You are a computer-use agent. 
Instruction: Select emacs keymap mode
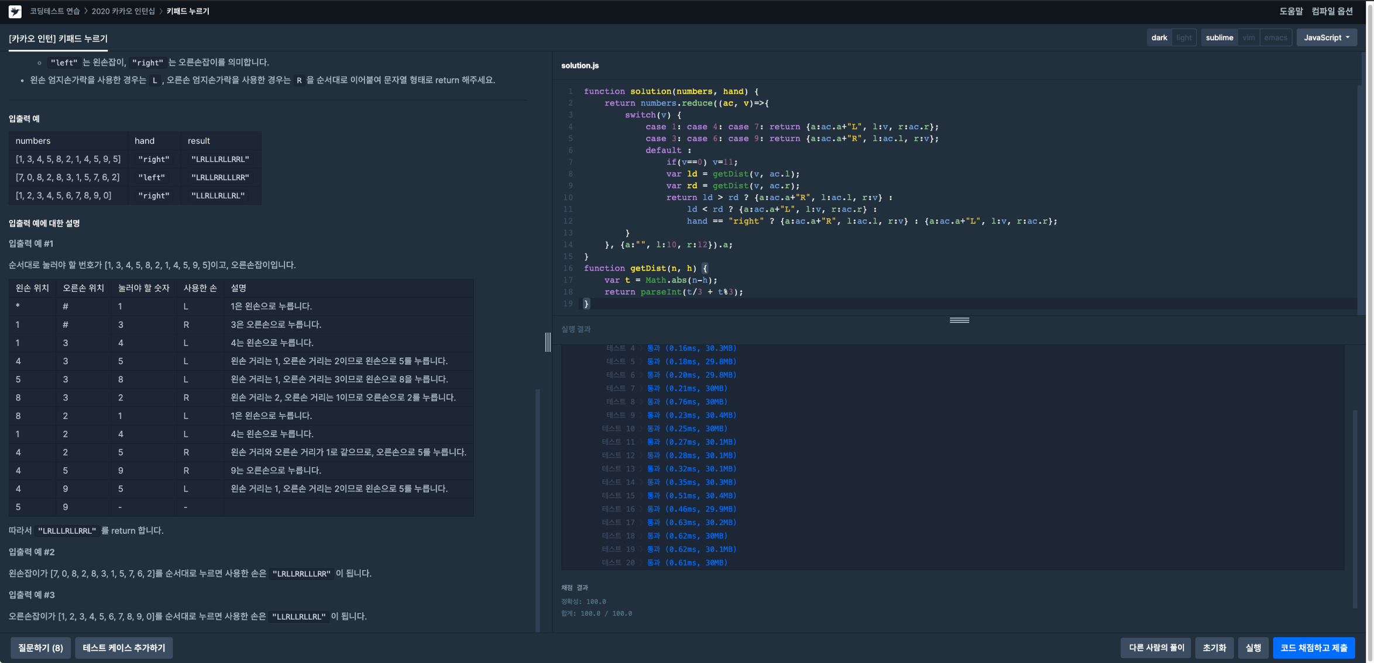pyautogui.click(x=1275, y=37)
